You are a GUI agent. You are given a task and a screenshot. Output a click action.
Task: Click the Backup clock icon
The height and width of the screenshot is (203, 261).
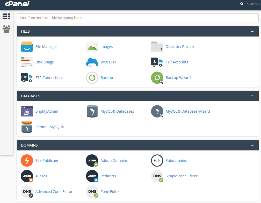92,78
